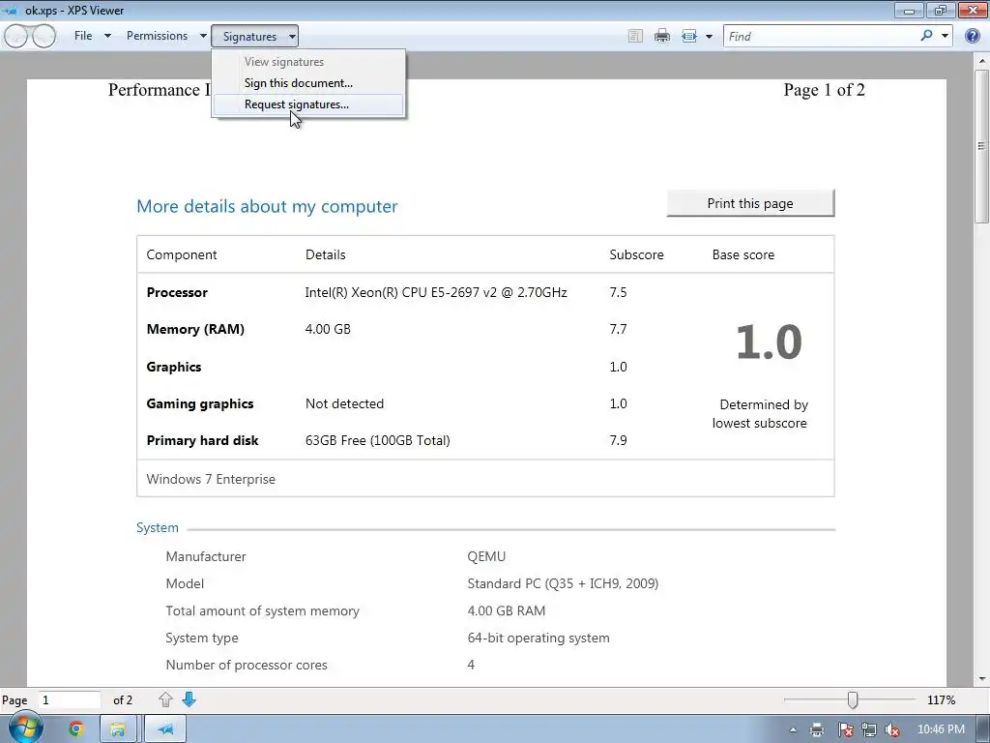Go to previous page with up arrow

(x=165, y=699)
